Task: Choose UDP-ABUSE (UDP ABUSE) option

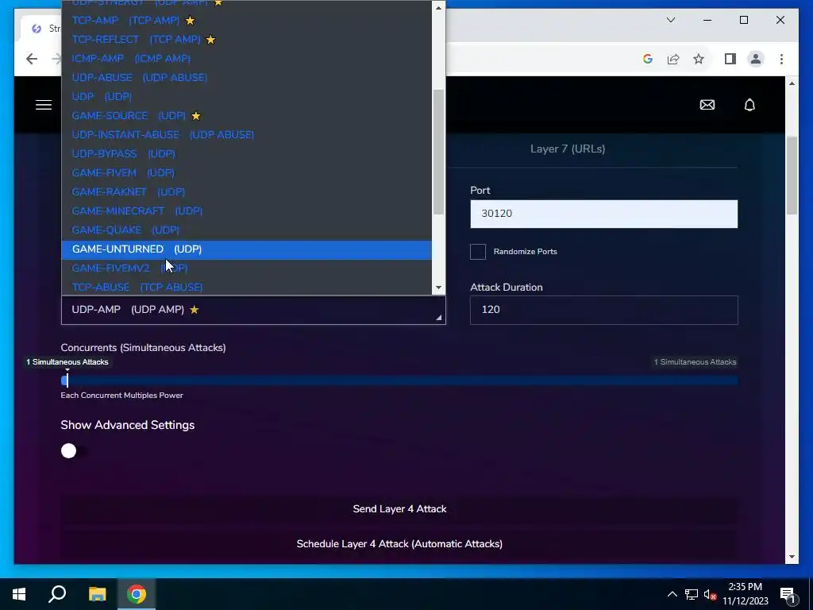Action: point(246,77)
